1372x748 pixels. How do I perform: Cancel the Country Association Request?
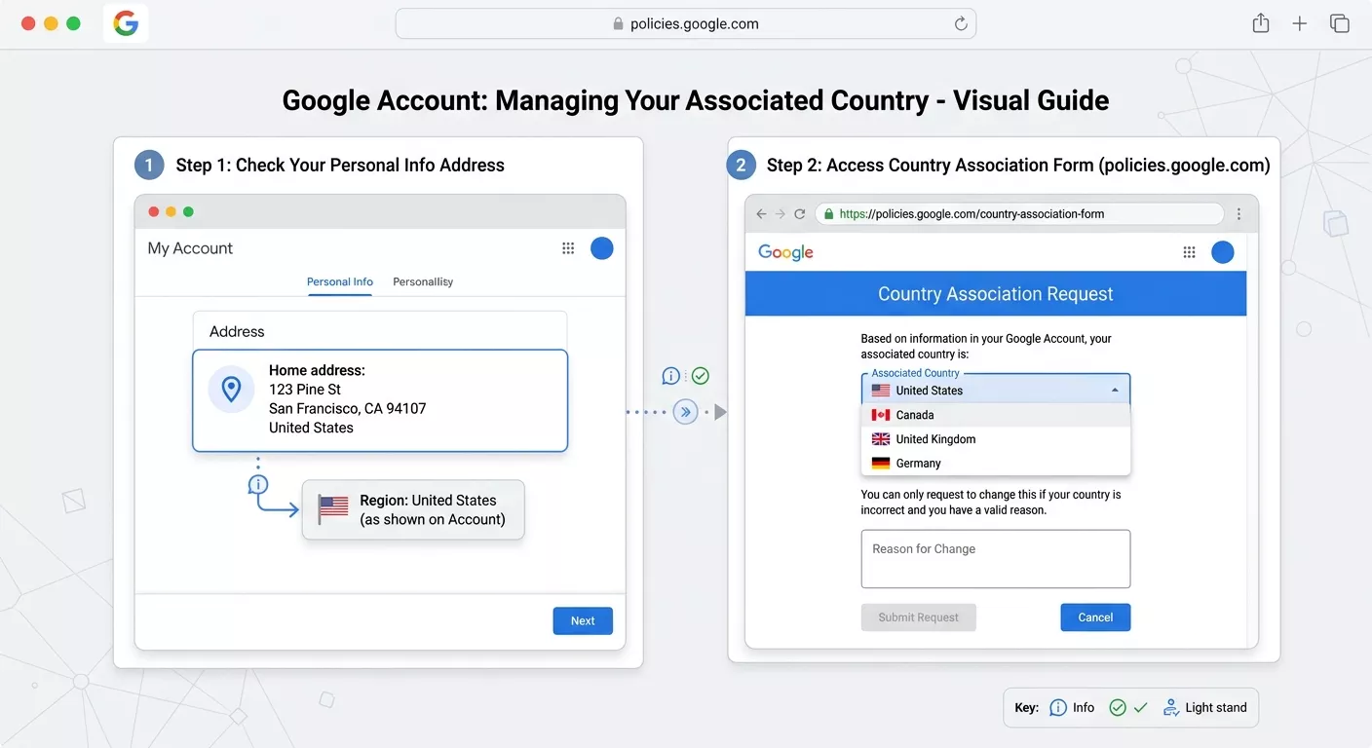pyautogui.click(x=1095, y=617)
